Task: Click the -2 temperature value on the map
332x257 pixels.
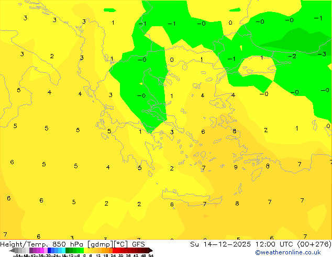Action: pyautogui.click(x=292, y=56)
